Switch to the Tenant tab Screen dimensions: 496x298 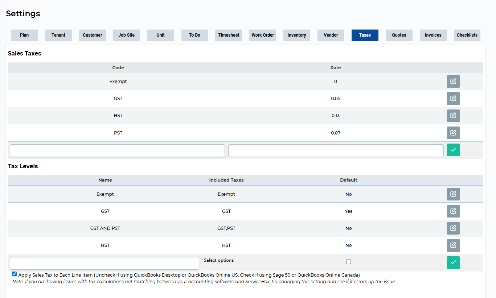point(58,35)
